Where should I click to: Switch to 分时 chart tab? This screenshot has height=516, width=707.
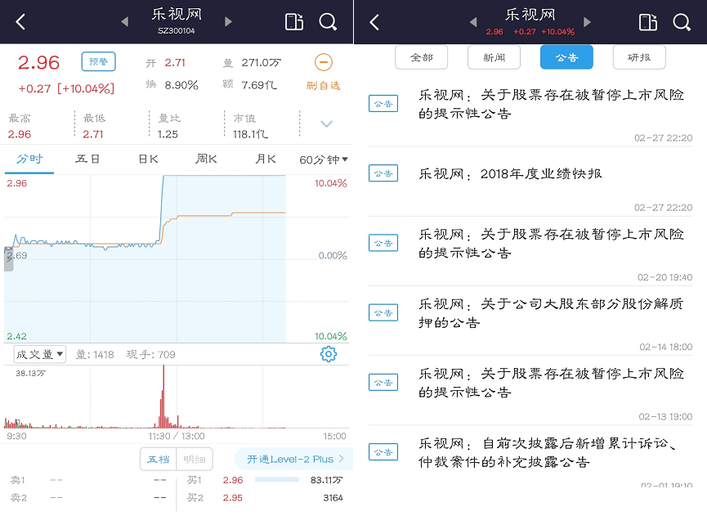tap(29, 159)
